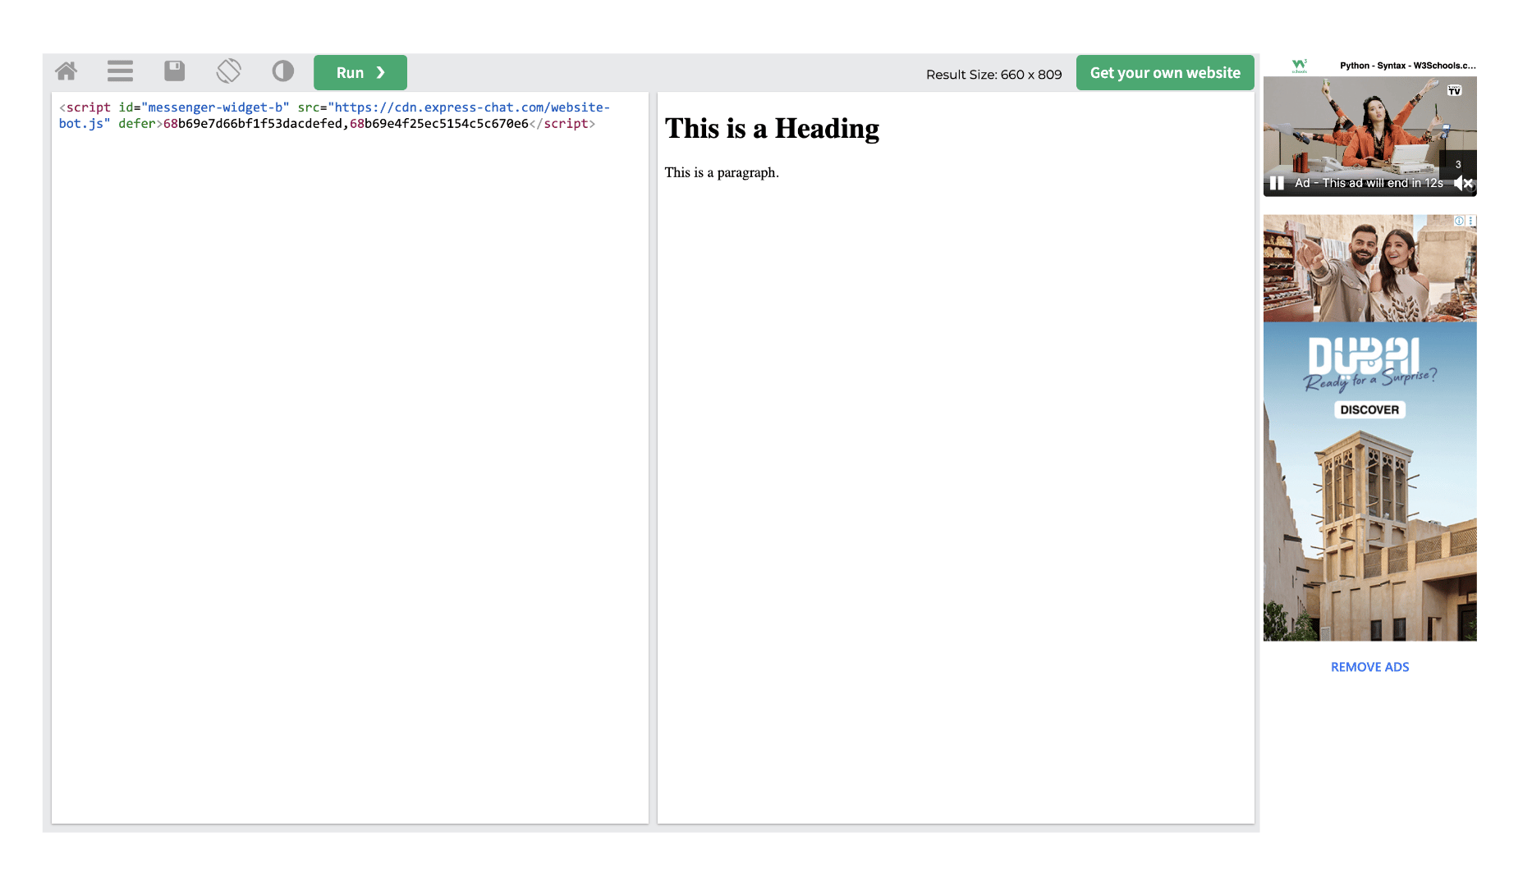Save code with the floppy disk icon
This screenshot has width=1532, height=886.
point(174,71)
